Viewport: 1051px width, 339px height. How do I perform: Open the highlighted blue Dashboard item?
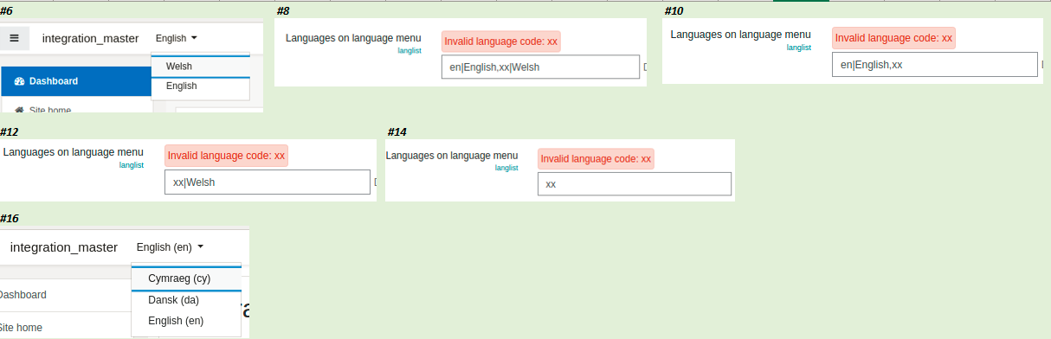coord(77,81)
